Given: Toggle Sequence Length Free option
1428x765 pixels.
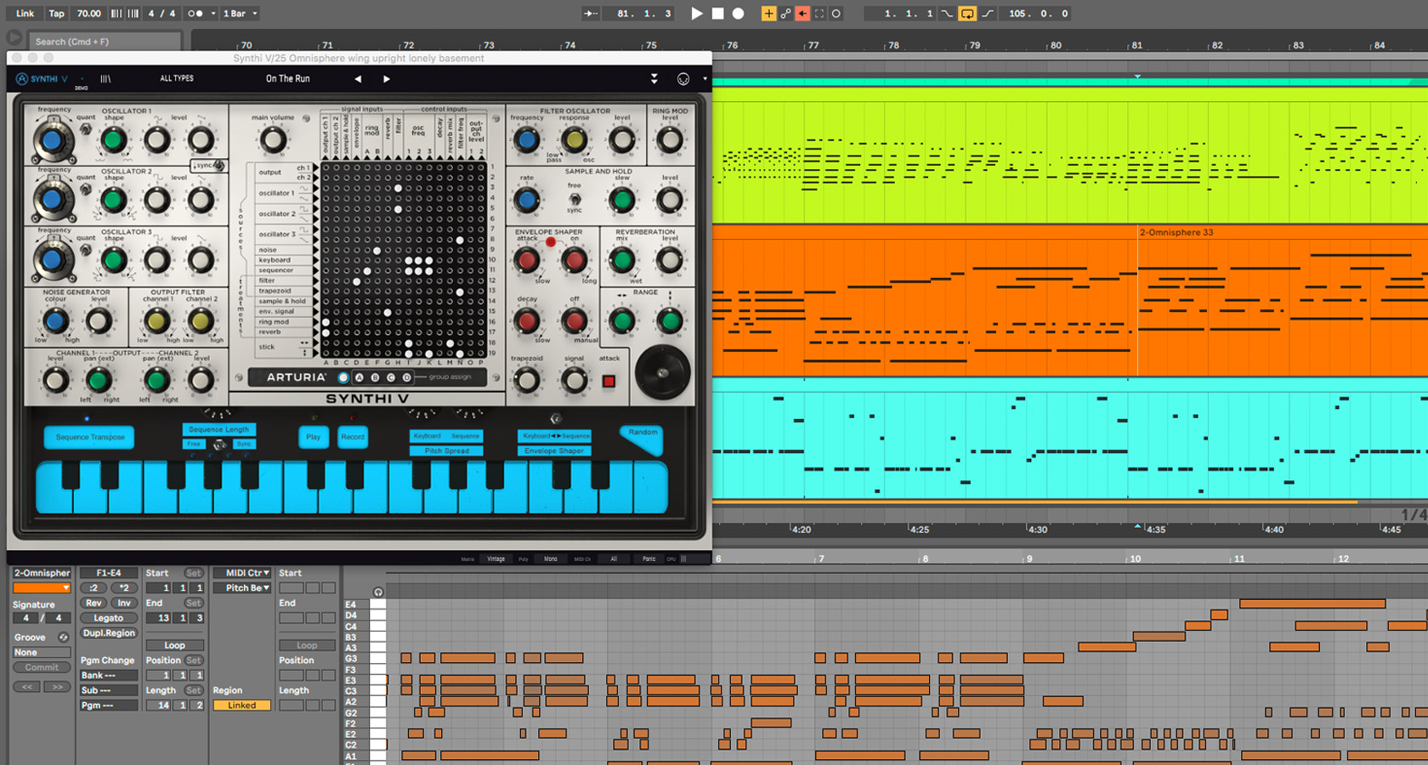Looking at the screenshot, I should click(195, 444).
